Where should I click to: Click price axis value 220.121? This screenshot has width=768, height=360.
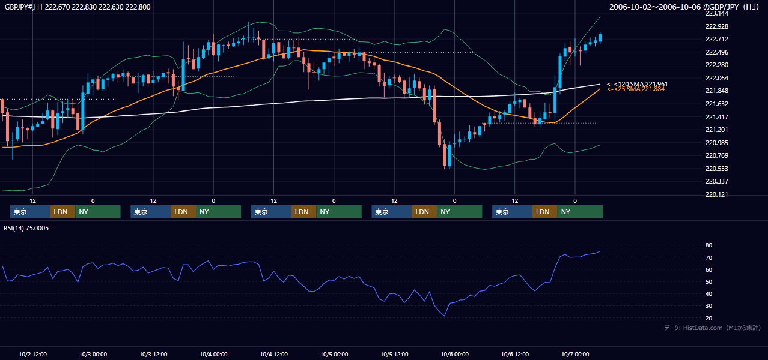click(716, 194)
